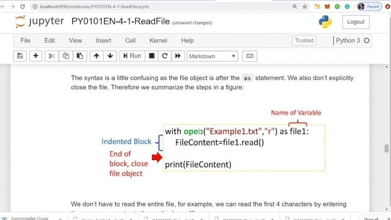Move selected cell down with the down arrow
391x220 pixels.
pyautogui.click(x=110, y=56)
